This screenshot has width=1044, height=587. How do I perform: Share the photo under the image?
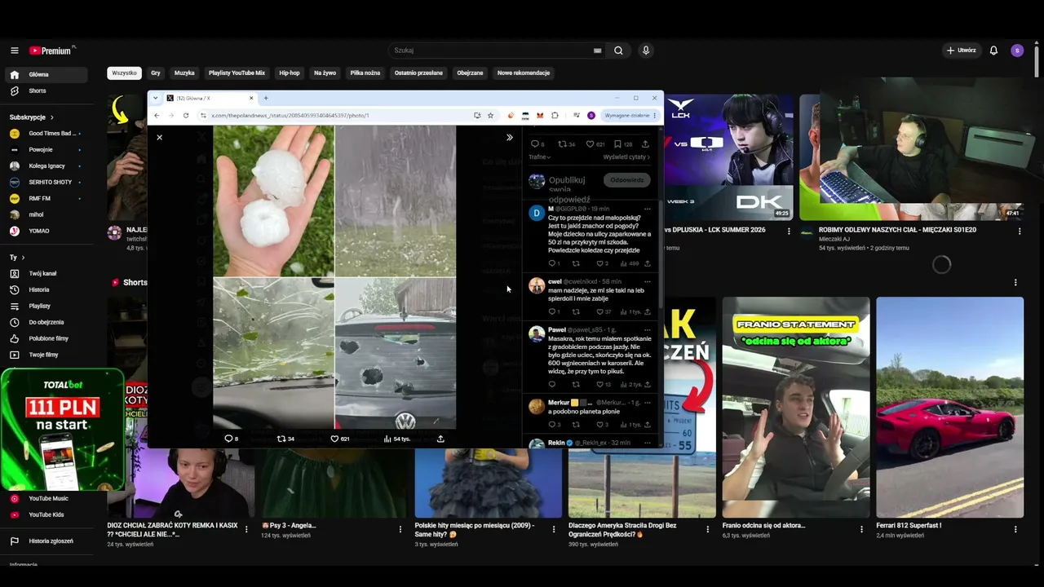[x=440, y=439]
